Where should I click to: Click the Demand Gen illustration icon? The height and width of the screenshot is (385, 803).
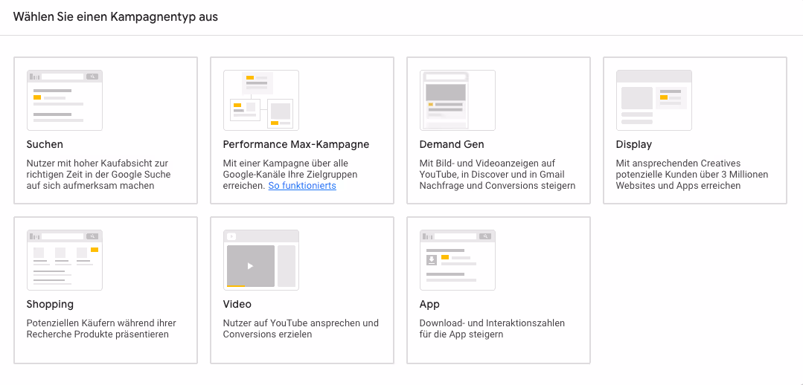458,100
